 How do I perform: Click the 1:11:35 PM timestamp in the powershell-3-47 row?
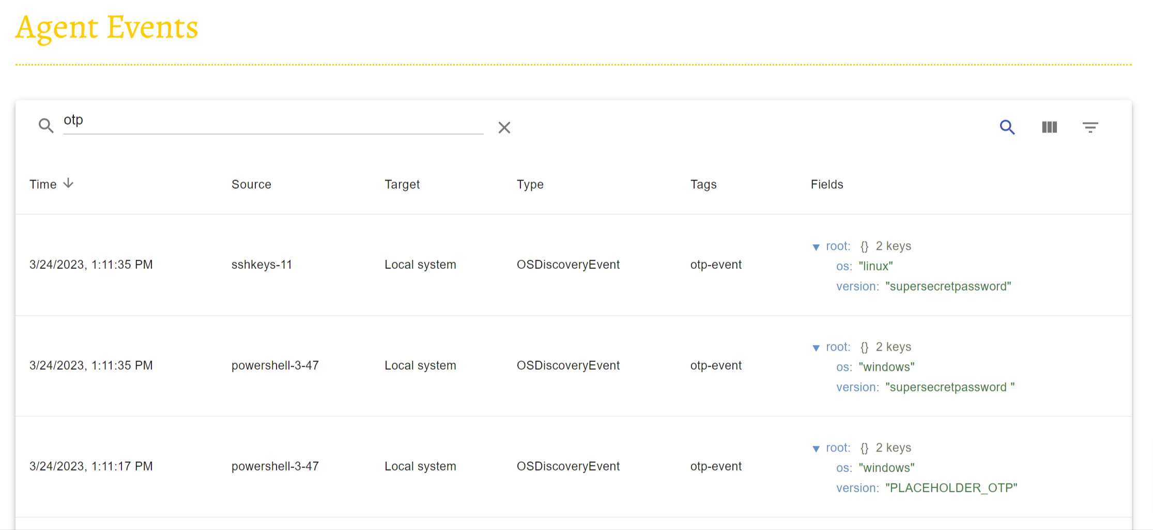tap(91, 366)
